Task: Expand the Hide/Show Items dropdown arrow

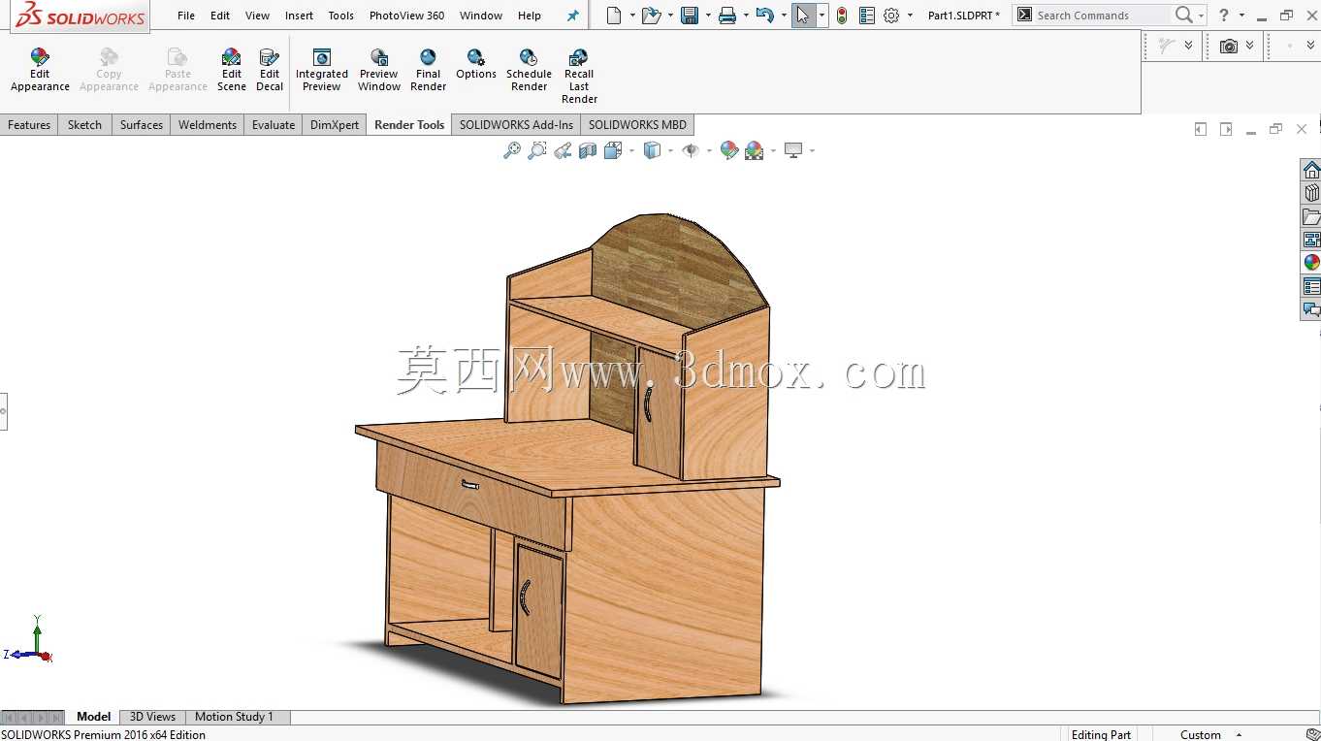Action: tap(709, 150)
